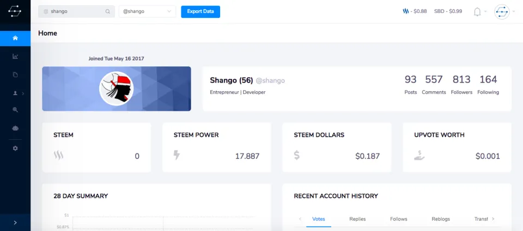Click the RECENT ACCOUNT HISTORY heading

336,196
